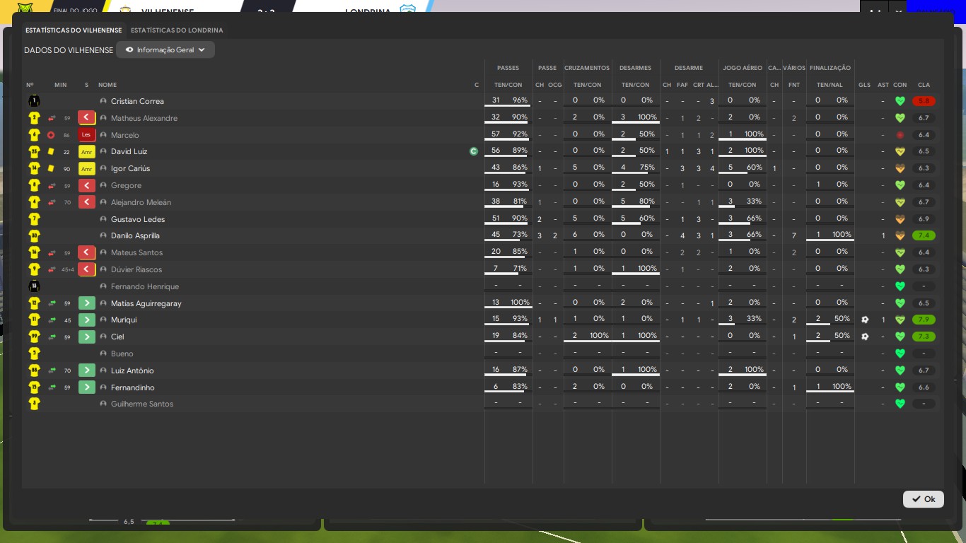Viewport: 966px width, 543px height.
Task: Click the substitution arrows icon for Matheus Alexandre
Action: [x=52, y=118]
